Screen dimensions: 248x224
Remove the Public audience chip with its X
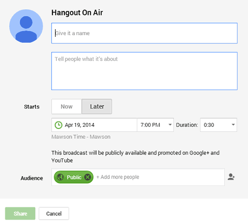point(88,177)
